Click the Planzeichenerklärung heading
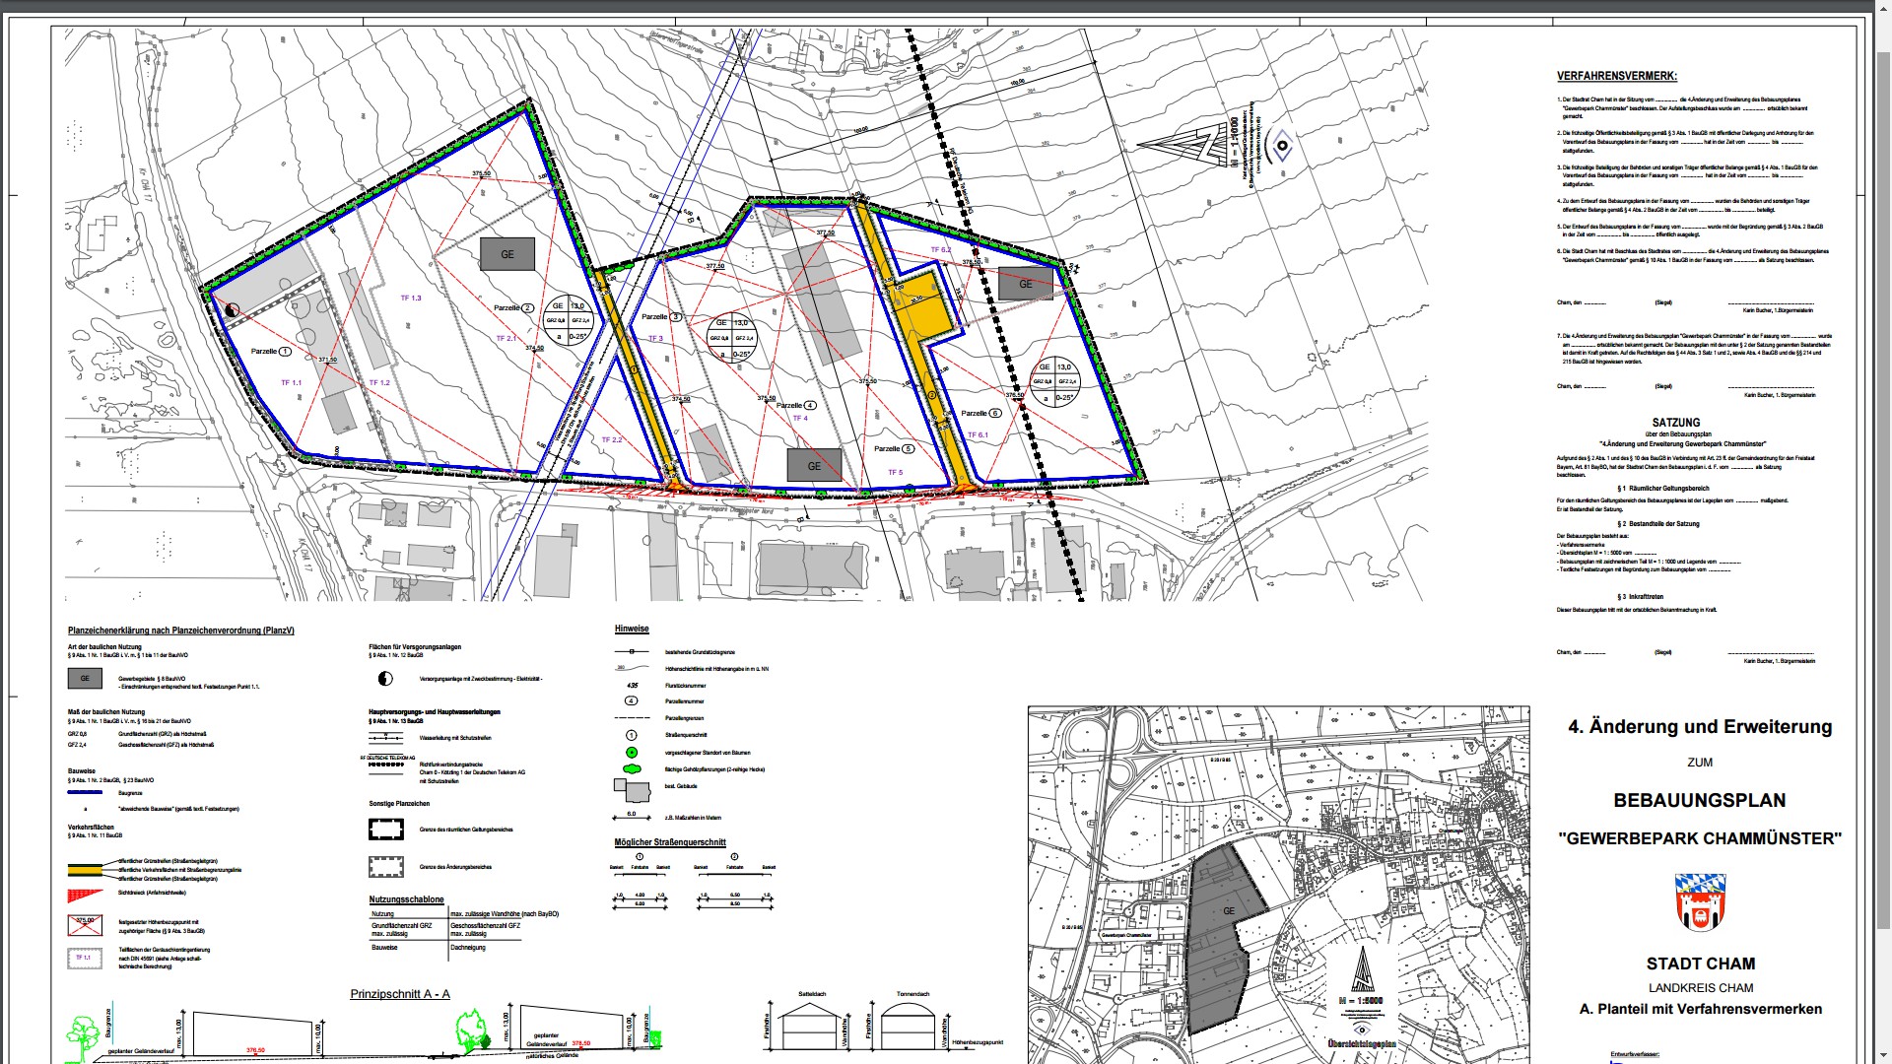Viewport: 1892px width, 1064px height. [180, 631]
